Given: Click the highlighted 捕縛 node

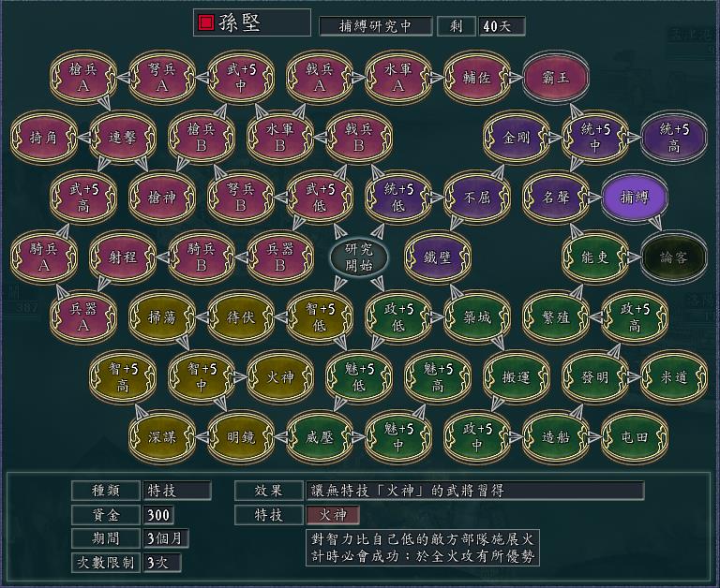Looking at the screenshot, I should pos(635,198).
